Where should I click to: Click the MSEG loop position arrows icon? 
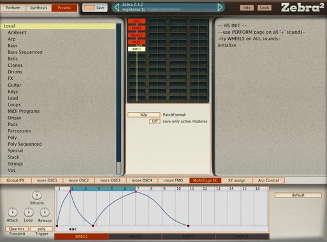click(73, 229)
